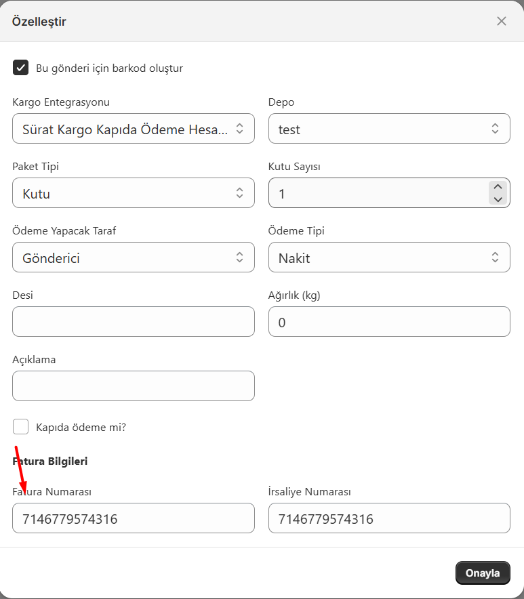Click the Desi input field
The width and height of the screenshot is (524, 599).
[x=134, y=322]
